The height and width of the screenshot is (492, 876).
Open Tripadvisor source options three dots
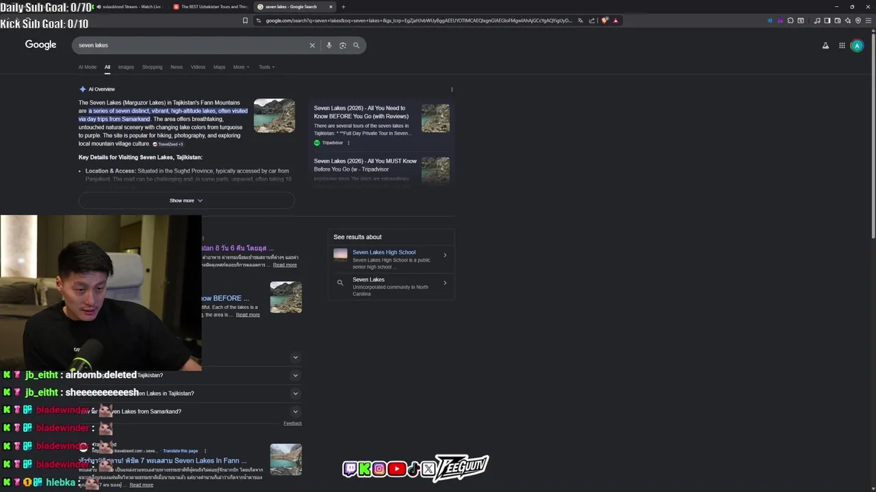pos(348,143)
